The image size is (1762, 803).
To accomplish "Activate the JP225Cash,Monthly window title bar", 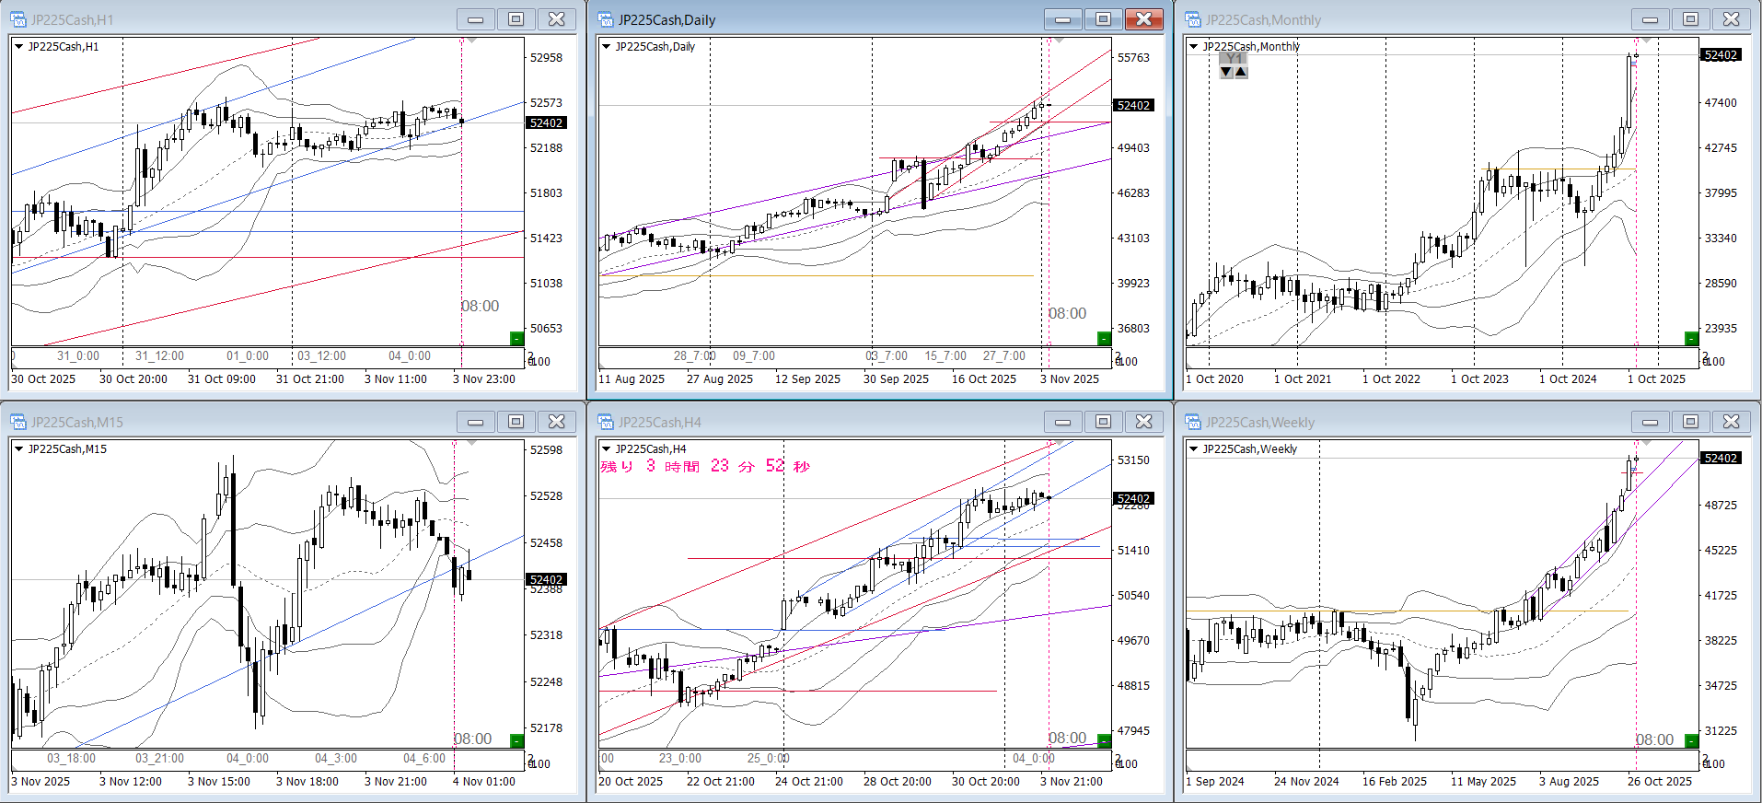I will pos(1408,19).
